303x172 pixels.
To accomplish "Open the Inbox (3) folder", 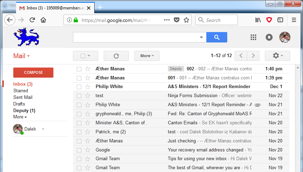I will (23, 84).
